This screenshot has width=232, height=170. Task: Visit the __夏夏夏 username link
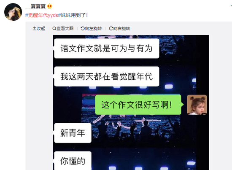pos(35,6)
